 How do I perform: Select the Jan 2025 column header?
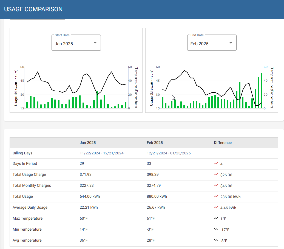click(x=88, y=143)
